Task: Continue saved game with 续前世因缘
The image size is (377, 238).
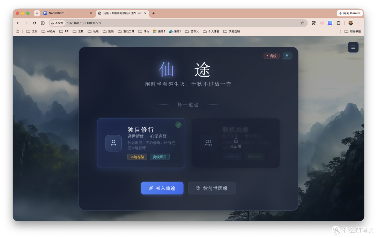Action: pos(212,188)
